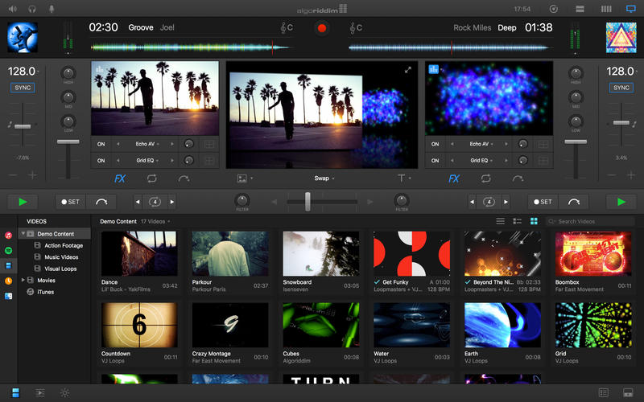This screenshot has height=402, width=644.
Task: Expand the Movies folder in sidebar
Action: (x=23, y=280)
